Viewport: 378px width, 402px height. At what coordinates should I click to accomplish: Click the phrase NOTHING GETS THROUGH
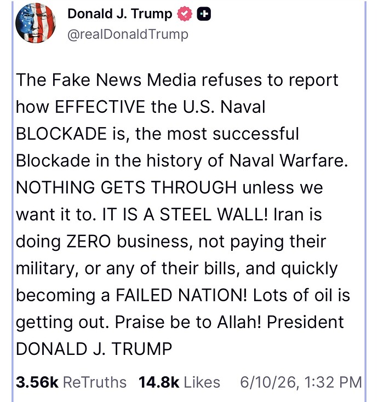point(126,187)
